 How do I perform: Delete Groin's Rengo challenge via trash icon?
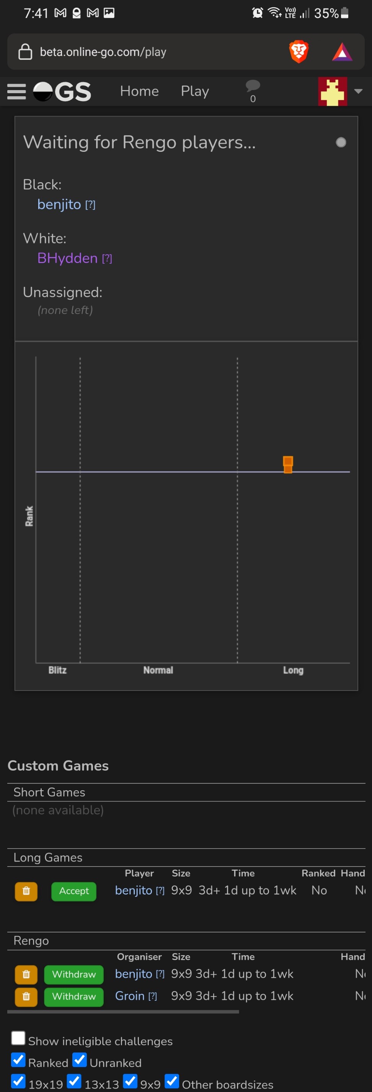pos(26,997)
